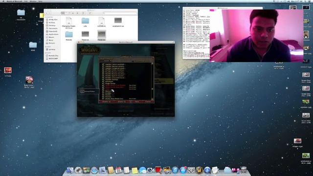
Task: Select All My Files in Finder sidebar
Action: pos(52,20)
